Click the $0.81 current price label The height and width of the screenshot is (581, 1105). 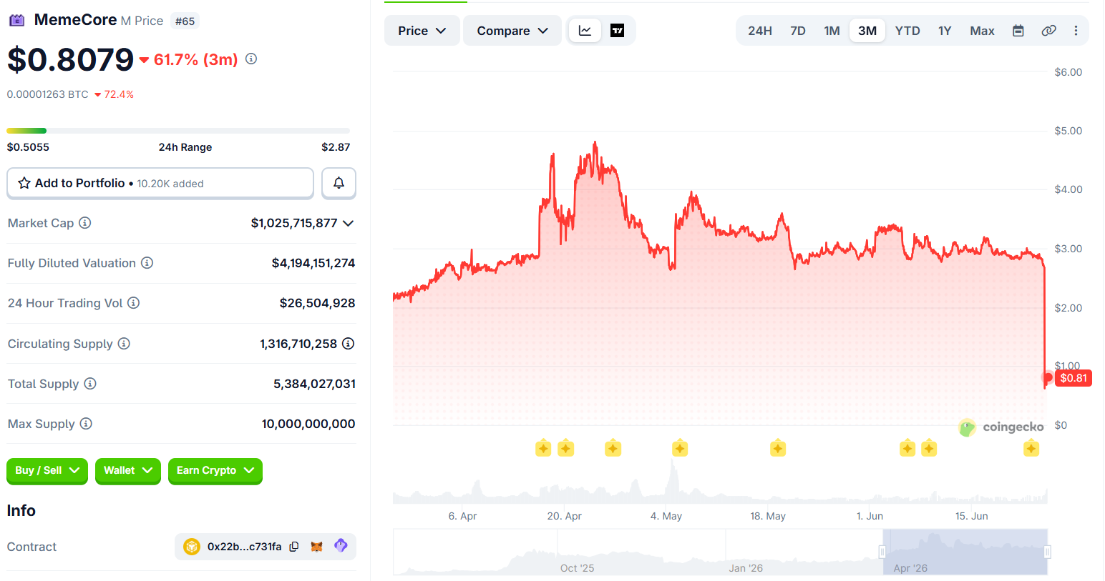(x=1074, y=378)
